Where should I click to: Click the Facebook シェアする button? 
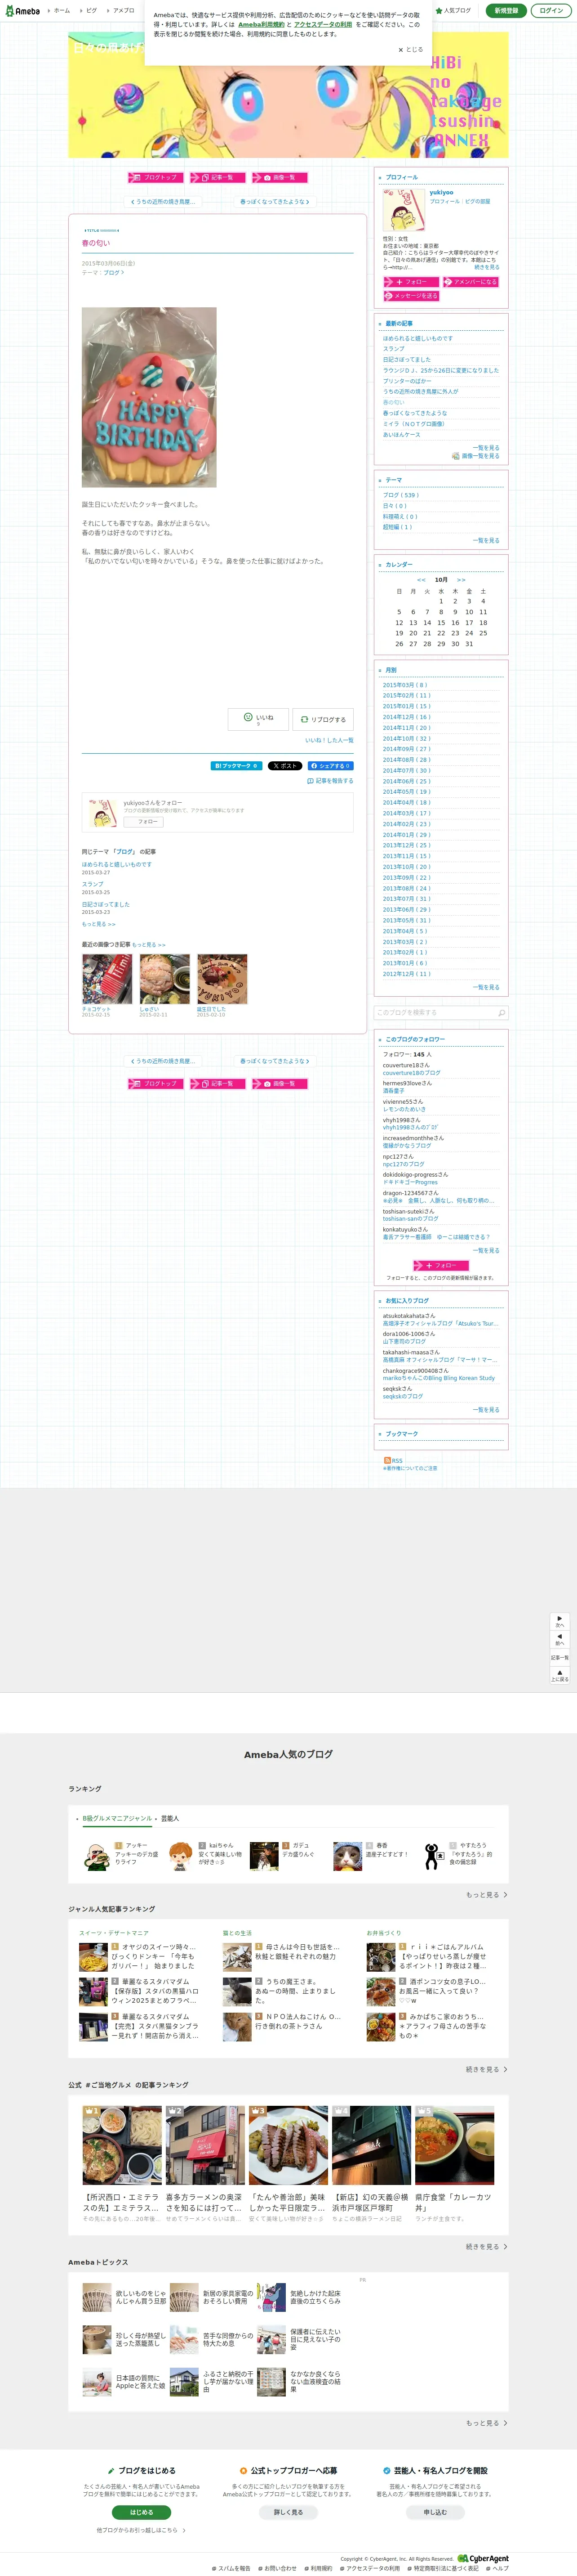330,766
